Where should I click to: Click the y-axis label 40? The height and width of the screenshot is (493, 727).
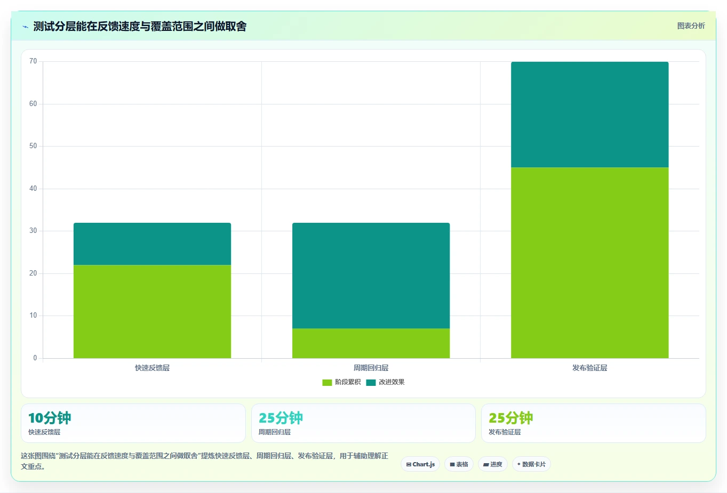coord(33,189)
